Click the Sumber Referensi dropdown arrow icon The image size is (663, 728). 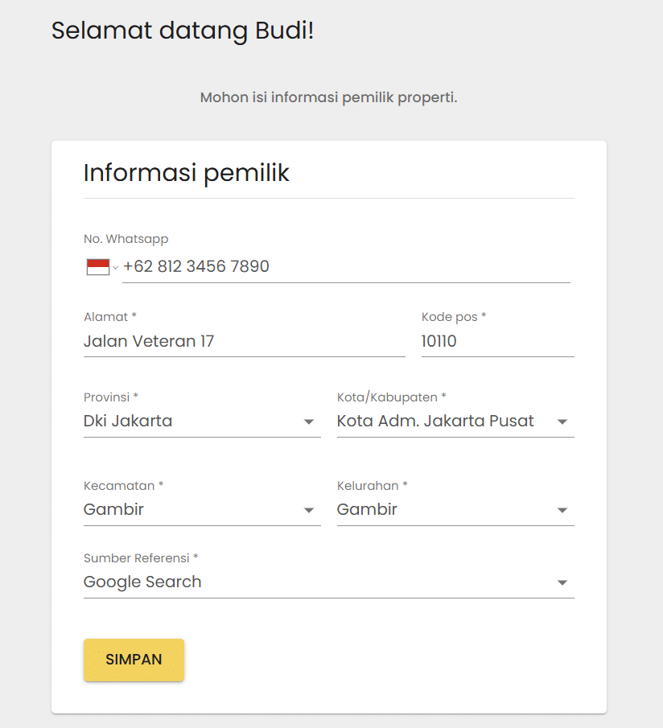[x=562, y=582]
